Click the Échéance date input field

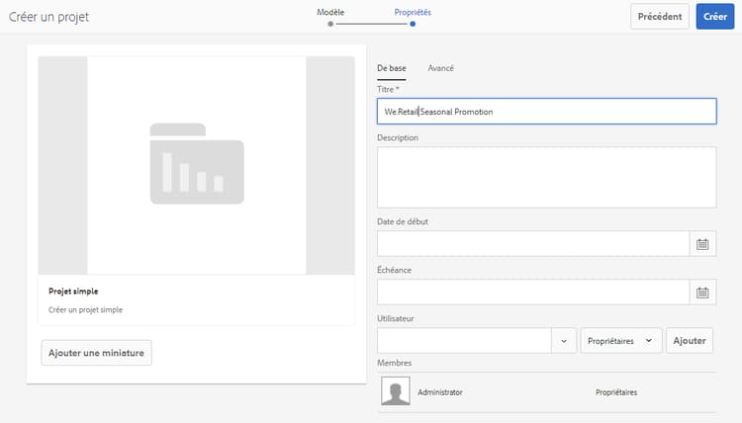point(532,293)
